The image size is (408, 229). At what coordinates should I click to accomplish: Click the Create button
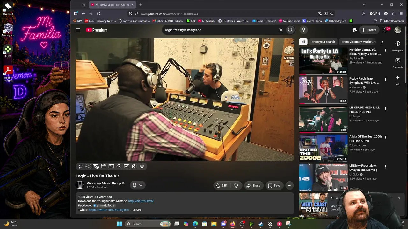[369, 30]
